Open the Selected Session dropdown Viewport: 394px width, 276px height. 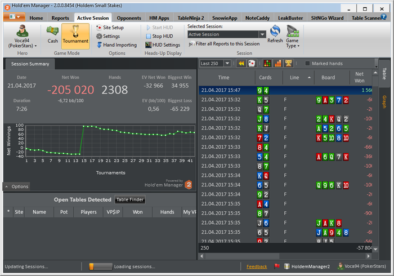point(226,34)
